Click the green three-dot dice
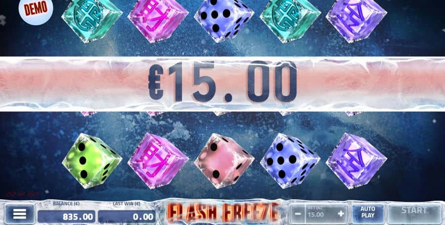The image size is (445, 225). click(92, 161)
